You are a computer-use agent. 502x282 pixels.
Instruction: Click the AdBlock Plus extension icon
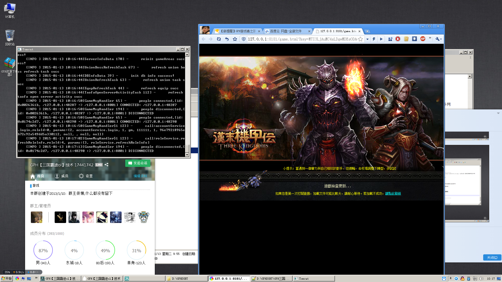[x=423, y=39]
